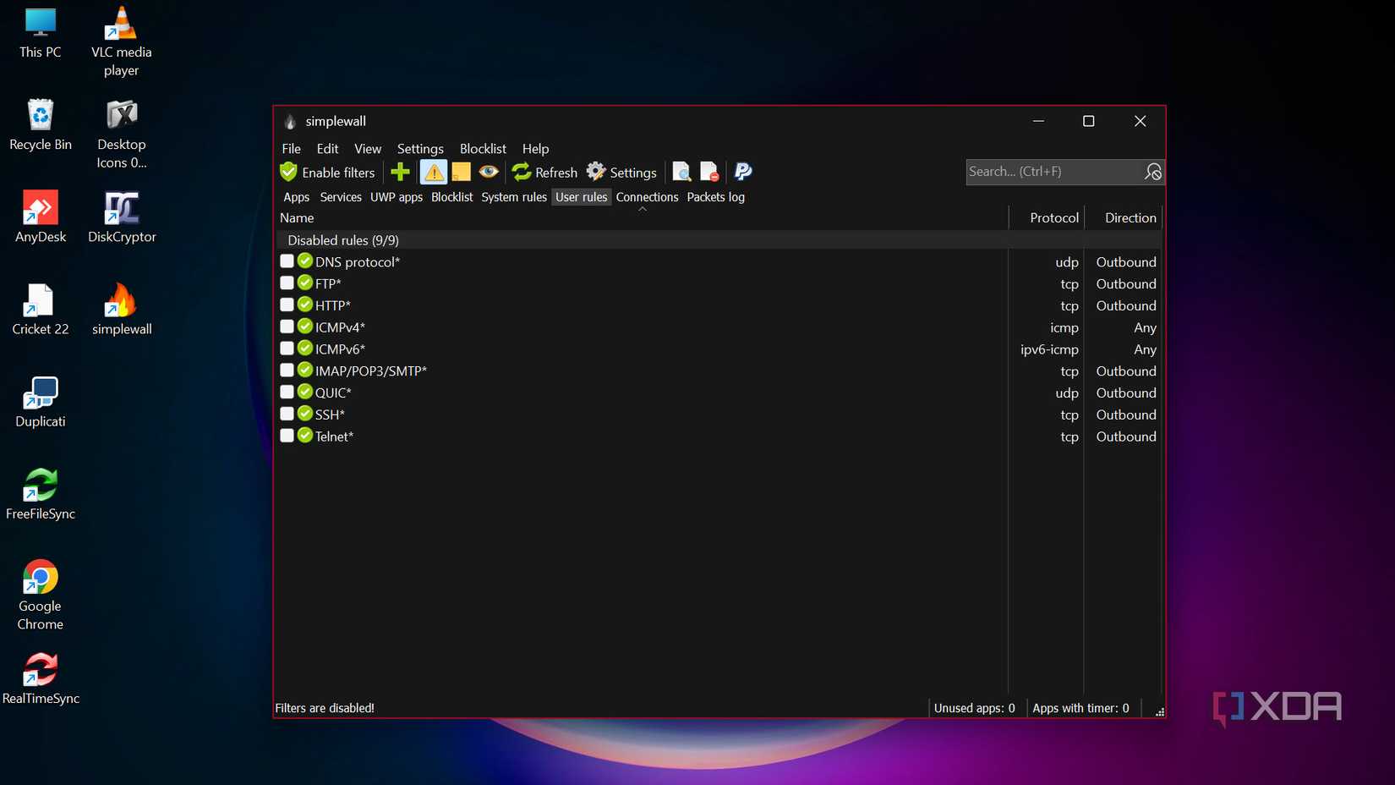Image resolution: width=1395 pixels, height=785 pixels.
Task: Enable the SSH rule checkbox
Action: 287,414
